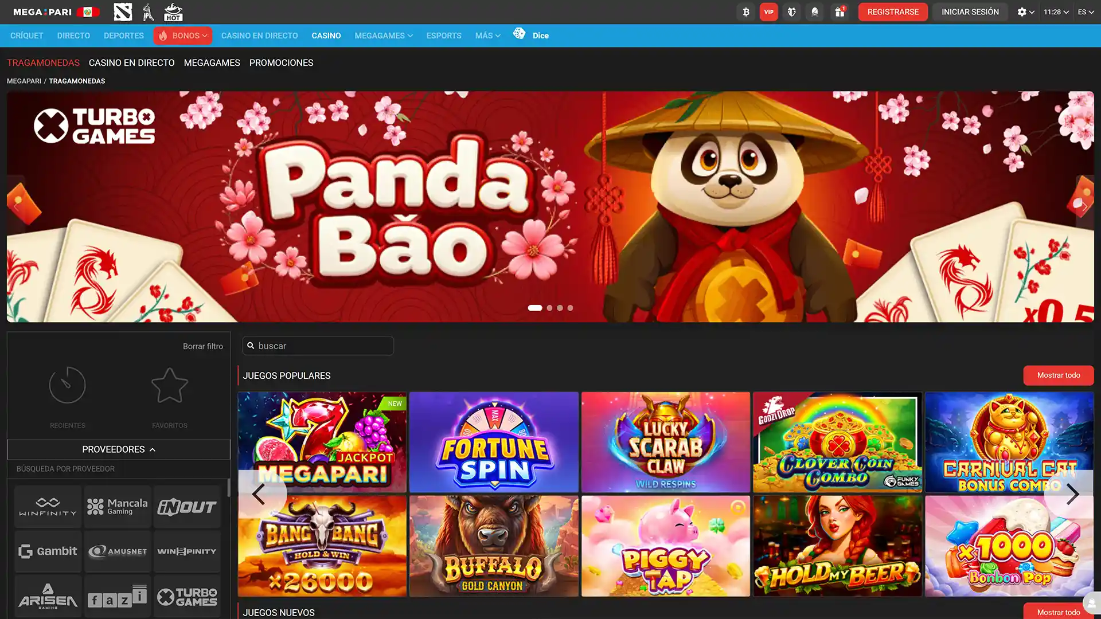Switch to the CASINO EN DIRECTO tab
Image resolution: width=1101 pixels, height=619 pixels.
(x=131, y=62)
